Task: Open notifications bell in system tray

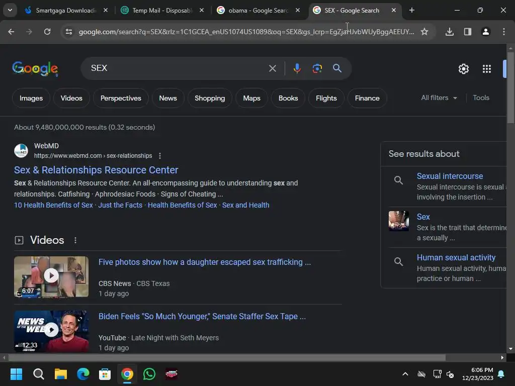Action: pyautogui.click(x=501, y=374)
